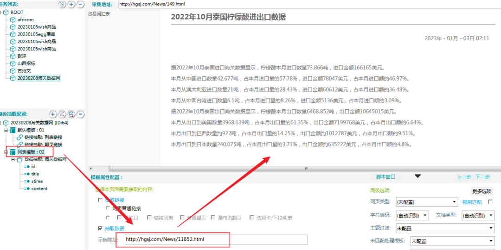This screenshot has width=501, height=250.
Task: Click the import icon in the task list header
Action: tap(62, 4)
